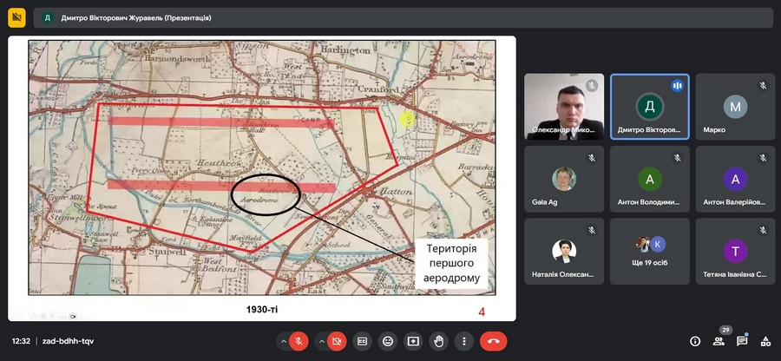Expand audio settings arrow beside microphone
Screen dimensions: 781x361
click(x=282, y=341)
